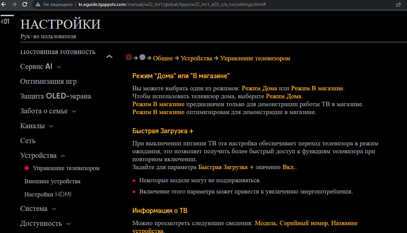Viewport: 407px width, 233px height.
Task: Click the gray three-dots circle icon in breadcrumb
Action: tap(142, 57)
